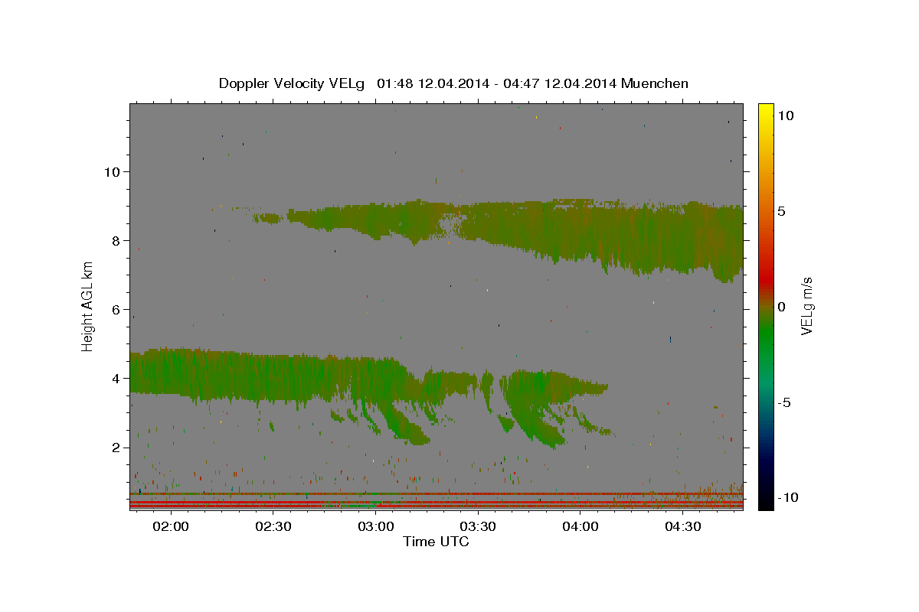Screen dimensions: 919x612
Task: Click the yellow top of the colorbar
Action: [765, 111]
